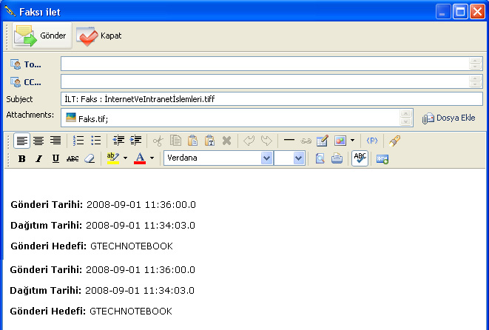
Task: Insert a bulleted list
Action: (x=95, y=141)
